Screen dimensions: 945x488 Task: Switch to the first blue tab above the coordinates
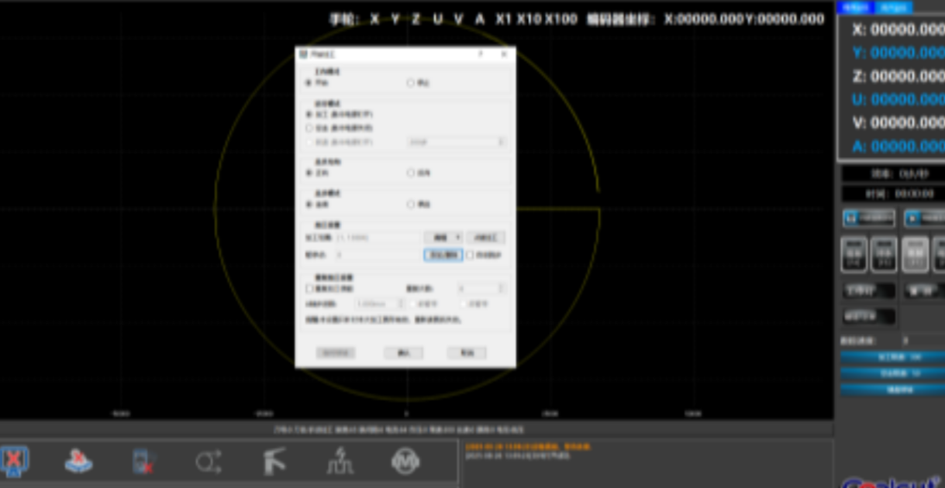pyautogui.click(x=855, y=8)
